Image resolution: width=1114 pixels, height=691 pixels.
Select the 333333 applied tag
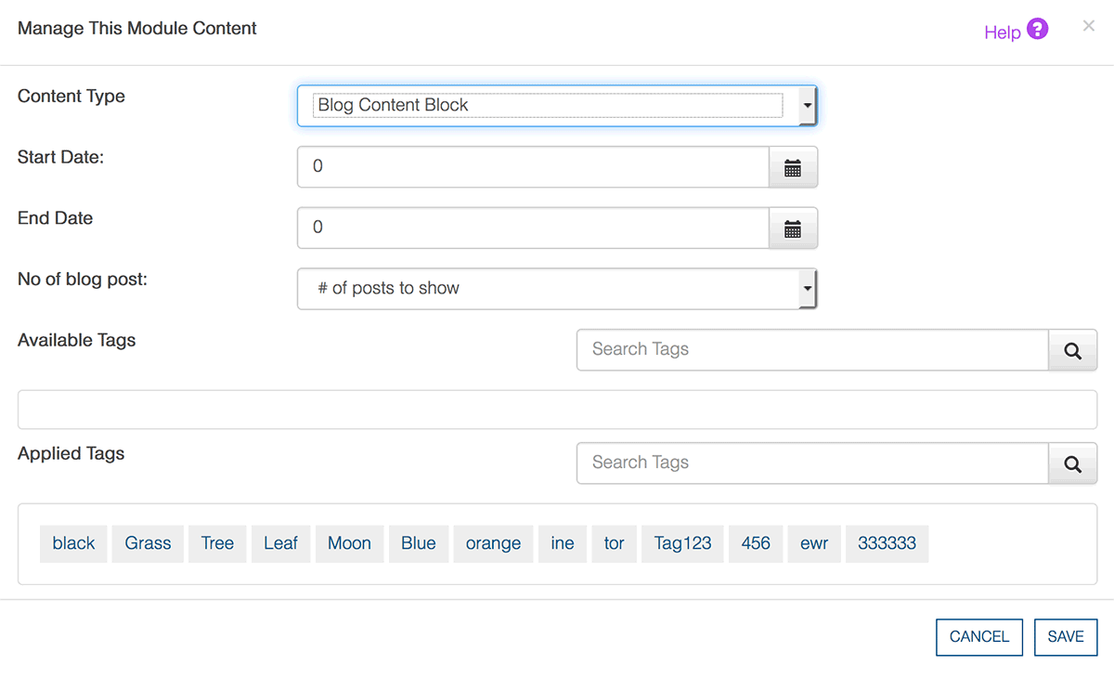887,544
